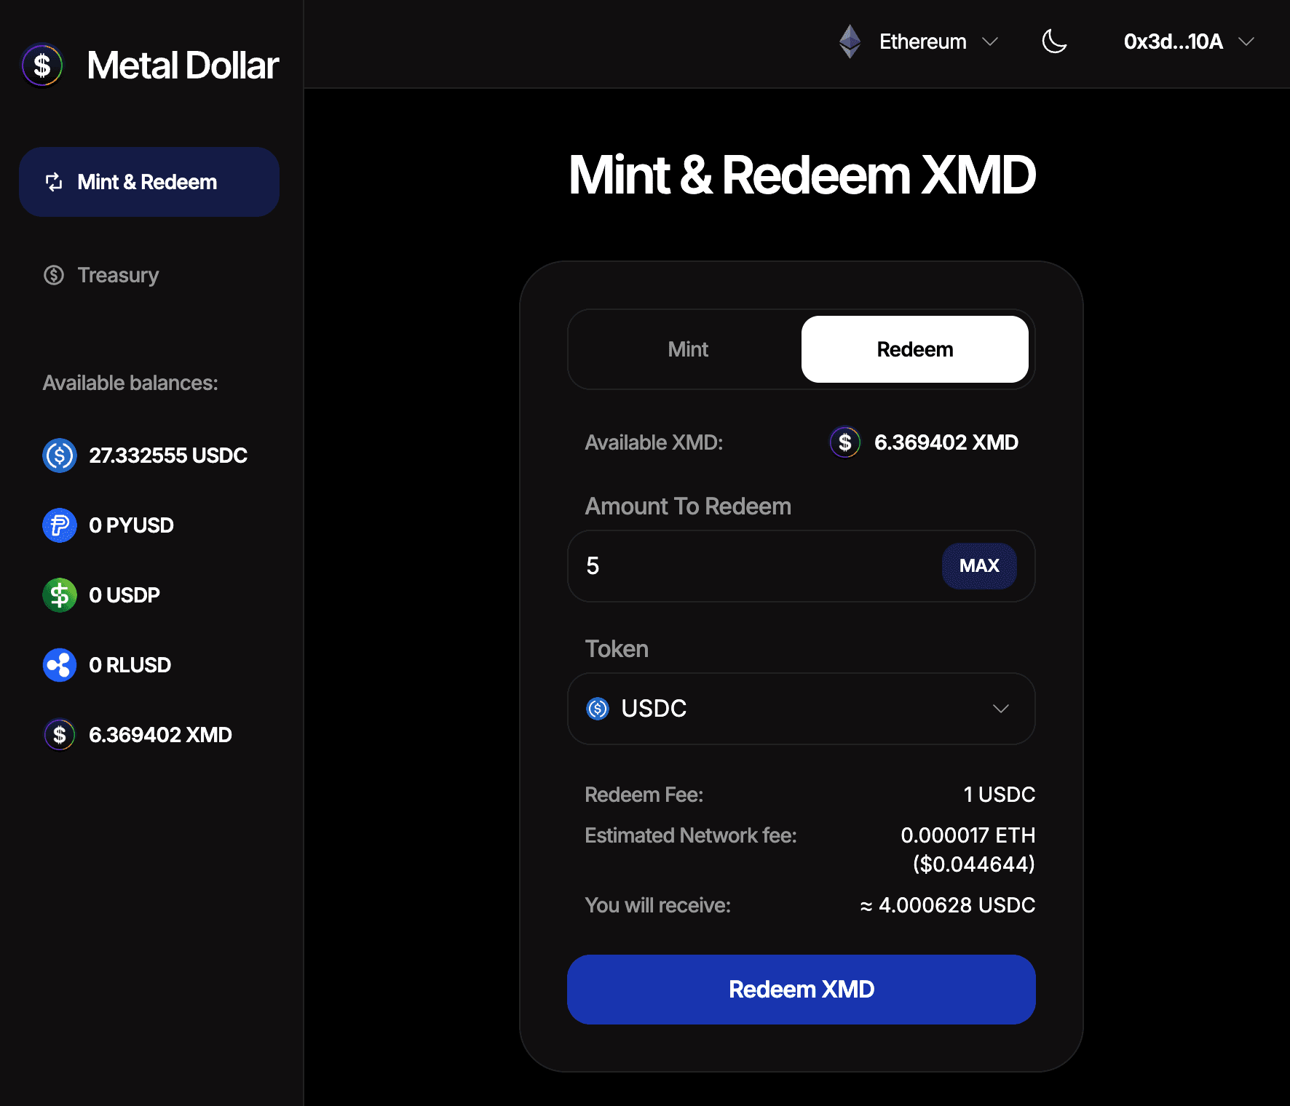Click the USDC balance icon in sidebar
1290x1106 pixels.
click(60, 455)
